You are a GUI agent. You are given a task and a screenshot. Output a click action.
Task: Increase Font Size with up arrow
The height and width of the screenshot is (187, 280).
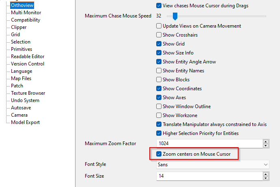click(x=266, y=174)
